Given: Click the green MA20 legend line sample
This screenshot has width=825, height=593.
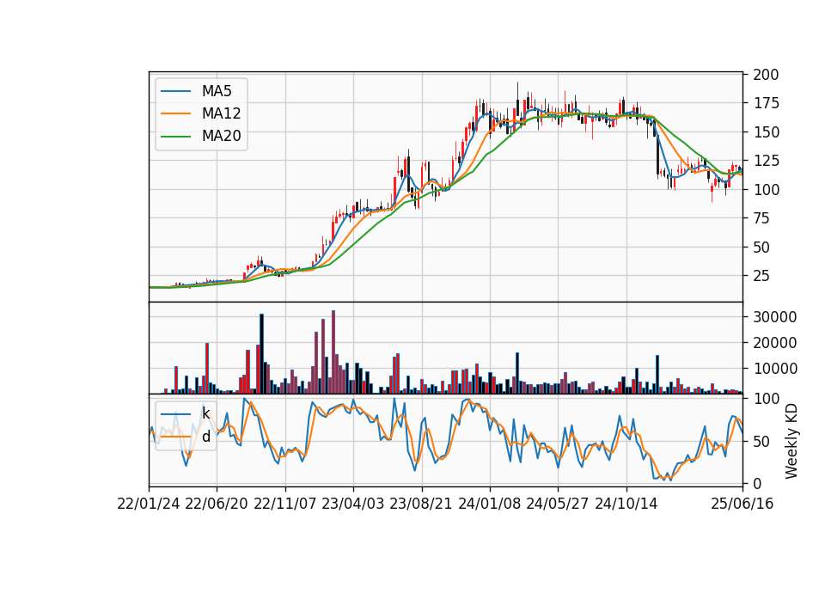Looking at the screenshot, I should pos(175,137).
